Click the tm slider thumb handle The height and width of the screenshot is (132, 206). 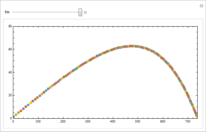pos(80,12)
